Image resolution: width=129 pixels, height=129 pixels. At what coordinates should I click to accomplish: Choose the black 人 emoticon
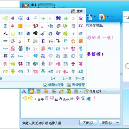5,34
